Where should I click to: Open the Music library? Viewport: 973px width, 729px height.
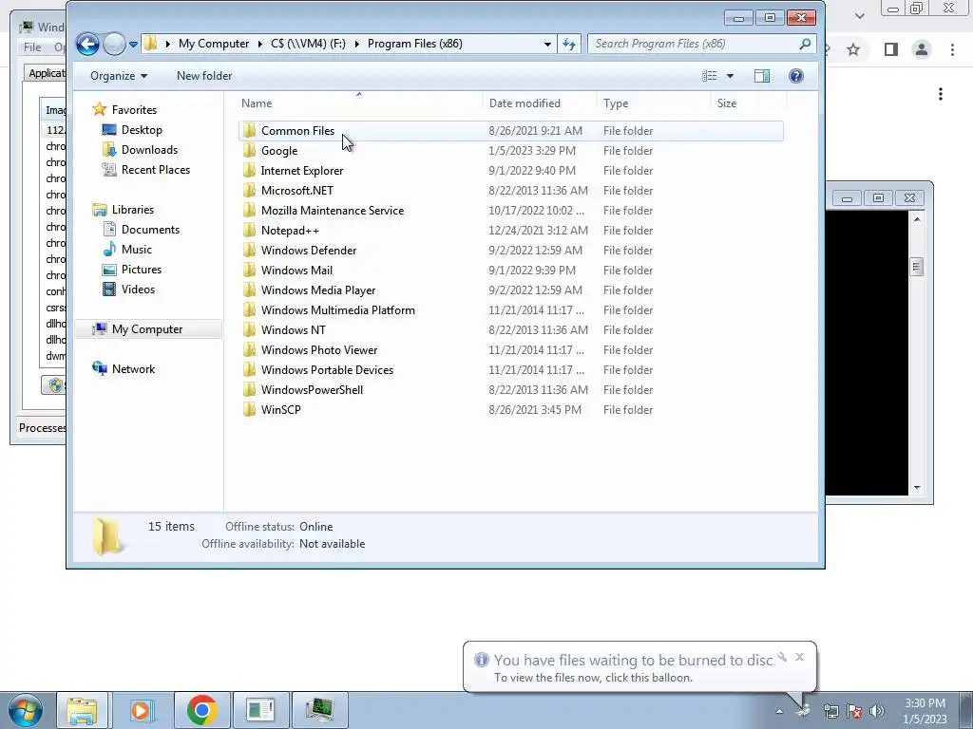[137, 250]
